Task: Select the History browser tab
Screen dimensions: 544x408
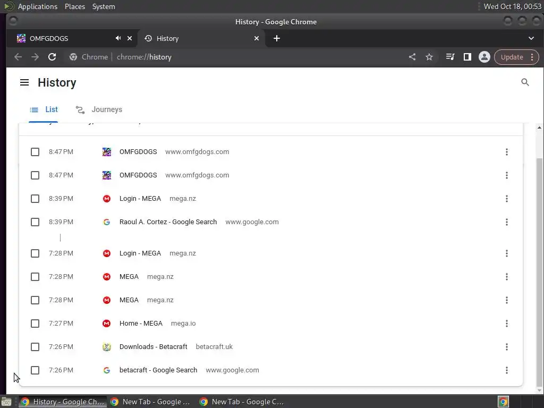Action: point(201,38)
